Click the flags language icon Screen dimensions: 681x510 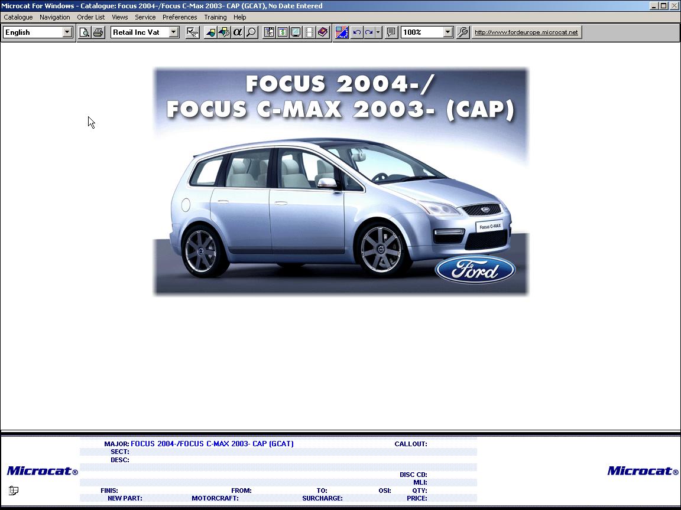(341, 32)
